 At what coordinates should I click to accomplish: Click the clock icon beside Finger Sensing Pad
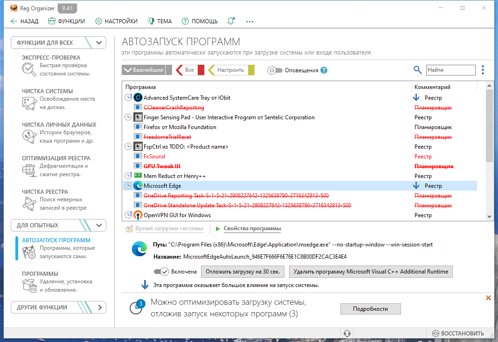[x=128, y=117]
